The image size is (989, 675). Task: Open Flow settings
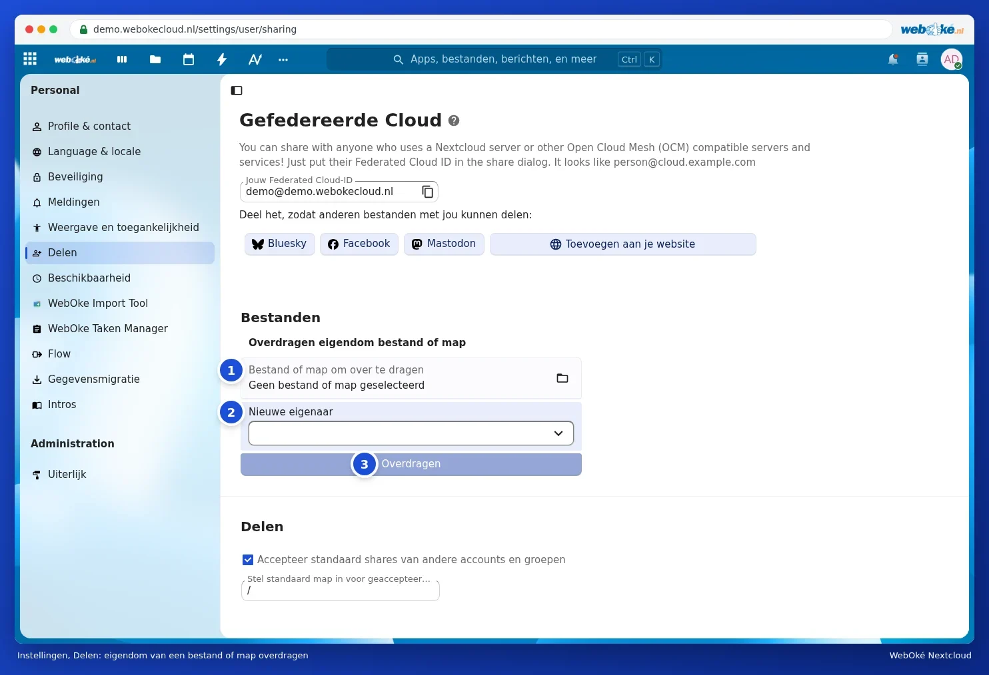tap(120, 354)
